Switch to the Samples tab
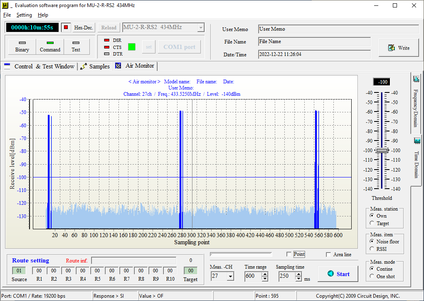 (x=95, y=66)
